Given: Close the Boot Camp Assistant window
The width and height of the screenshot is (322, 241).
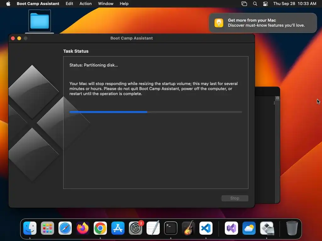Looking at the screenshot, I should [13, 38].
